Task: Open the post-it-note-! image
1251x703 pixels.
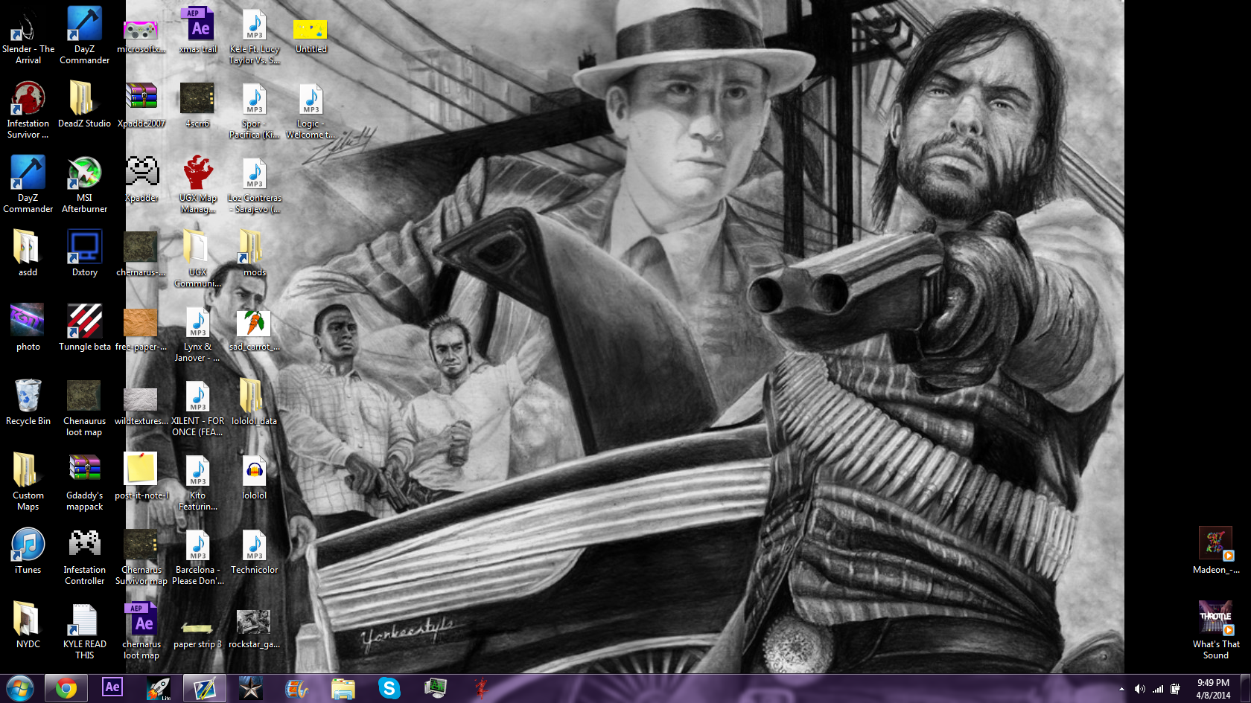Action: pos(141,476)
